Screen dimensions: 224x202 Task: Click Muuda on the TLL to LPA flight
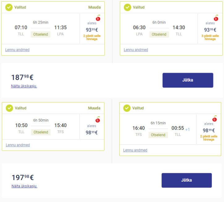[x=95, y=7]
